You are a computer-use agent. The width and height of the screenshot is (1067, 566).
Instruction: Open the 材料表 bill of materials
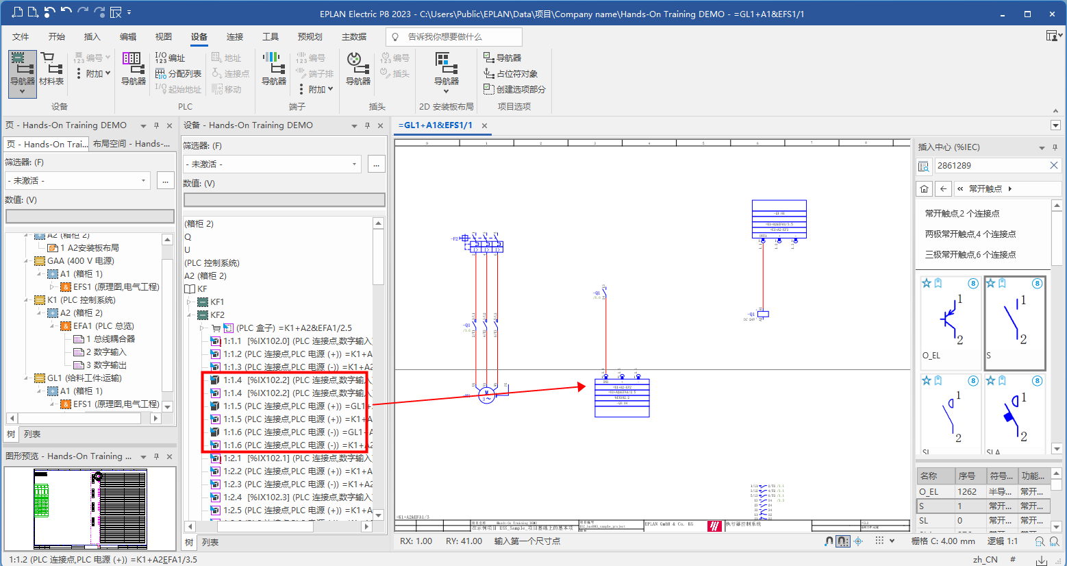(51, 69)
